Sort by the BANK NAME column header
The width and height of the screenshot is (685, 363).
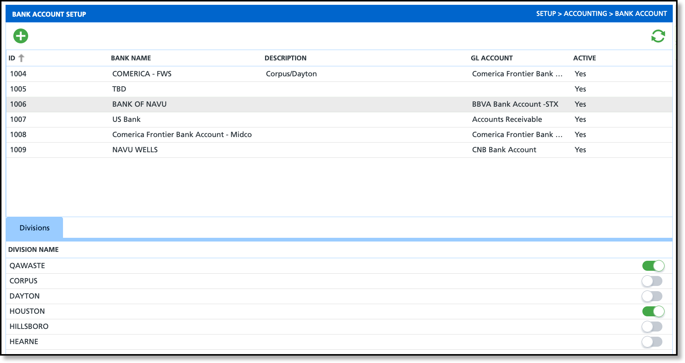(x=131, y=58)
